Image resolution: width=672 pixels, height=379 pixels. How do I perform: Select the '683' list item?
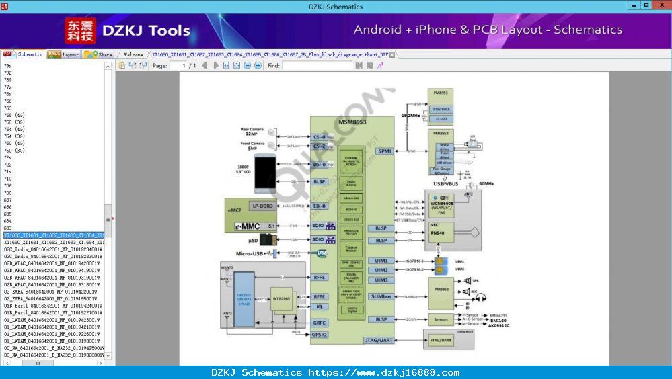click(7, 228)
